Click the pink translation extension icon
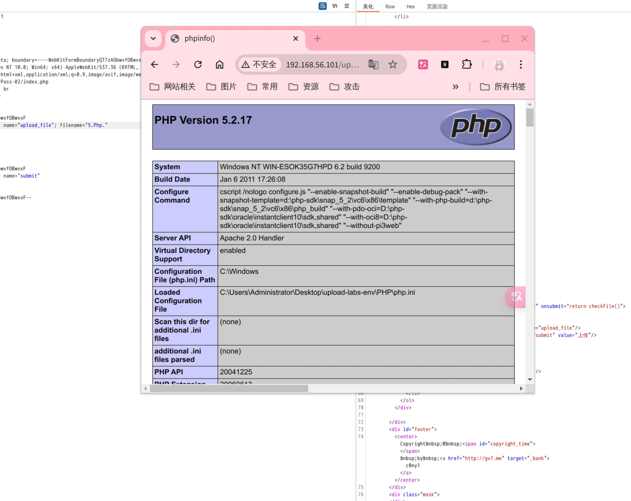 pyautogui.click(x=423, y=64)
